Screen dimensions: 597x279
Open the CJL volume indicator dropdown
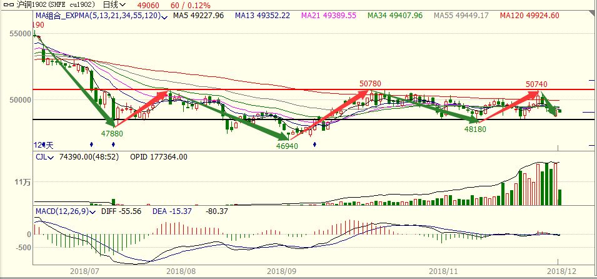51,158
